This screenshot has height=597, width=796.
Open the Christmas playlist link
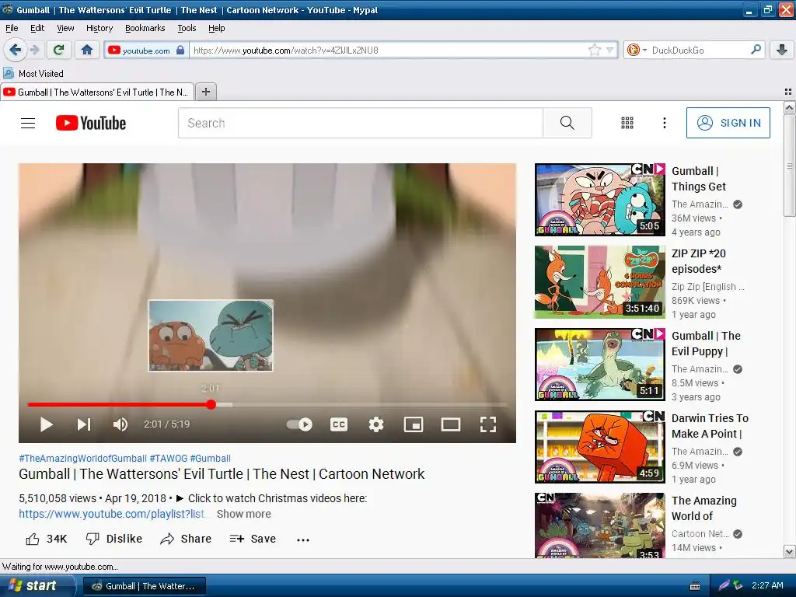(112, 514)
